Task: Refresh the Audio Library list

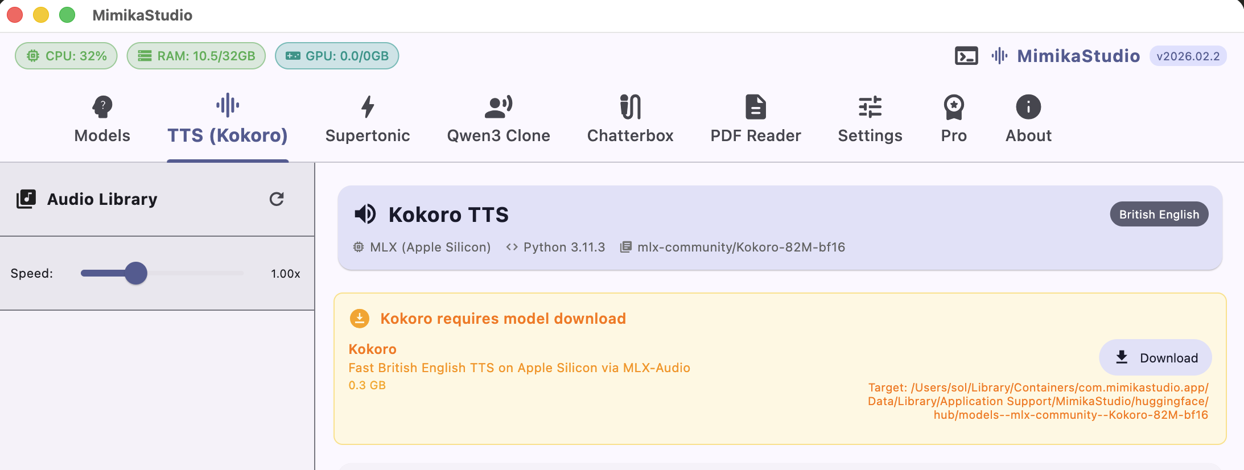Action: [276, 199]
